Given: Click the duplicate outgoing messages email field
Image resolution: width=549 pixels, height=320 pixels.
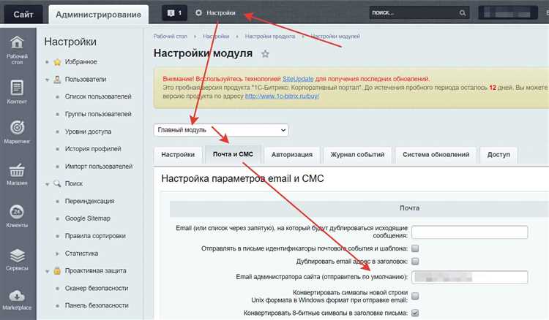Looking at the screenshot, I should 469,232.
